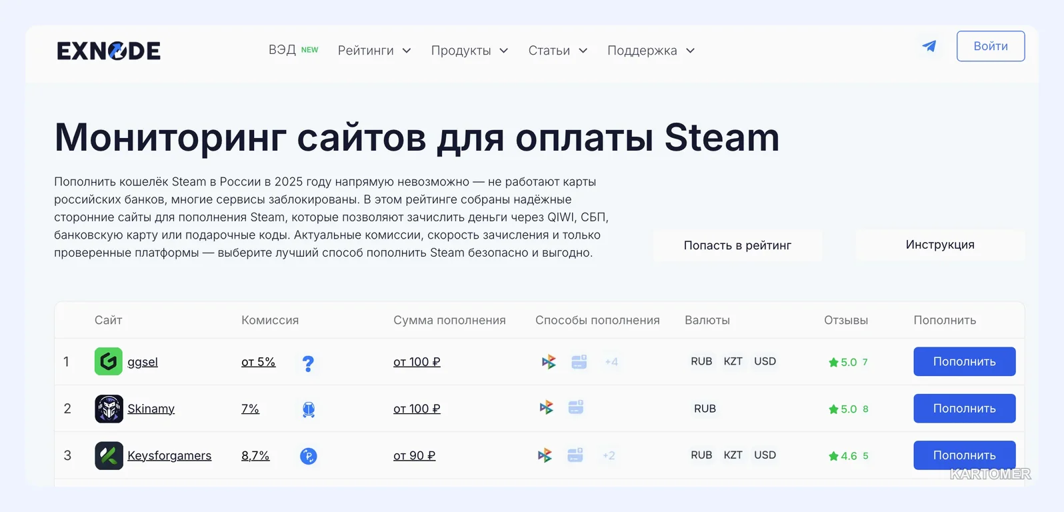The image size is (1064, 512).
Task: Expand the Статьи dropdown menu
Action: (557, 51)
